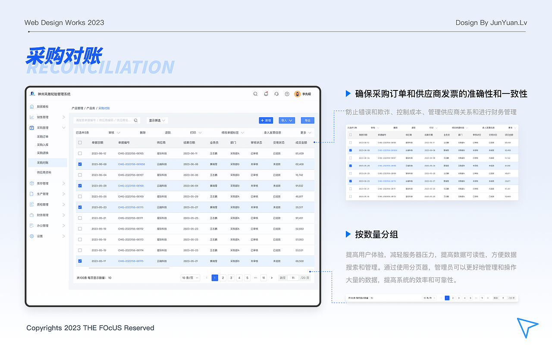Click the user avatar for 李先昭
Screen dimensions: 552x345
click(x=297, y=94)
